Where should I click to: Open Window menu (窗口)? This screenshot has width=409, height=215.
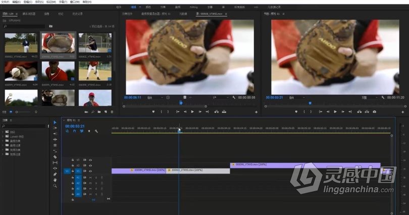click(x=75, y=2)
